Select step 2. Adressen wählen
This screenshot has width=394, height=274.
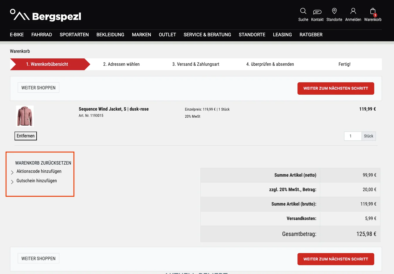point(121,64)
